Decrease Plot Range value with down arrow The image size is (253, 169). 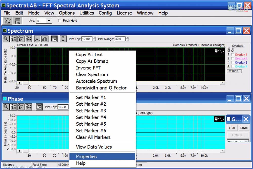tap(128, 40)
